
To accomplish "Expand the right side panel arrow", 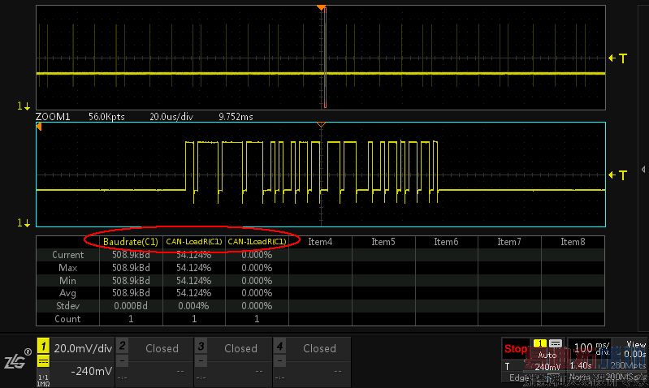I will coord(643,169).
